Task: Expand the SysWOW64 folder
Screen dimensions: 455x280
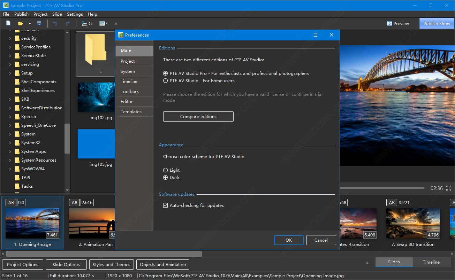Action: [10, 169]
